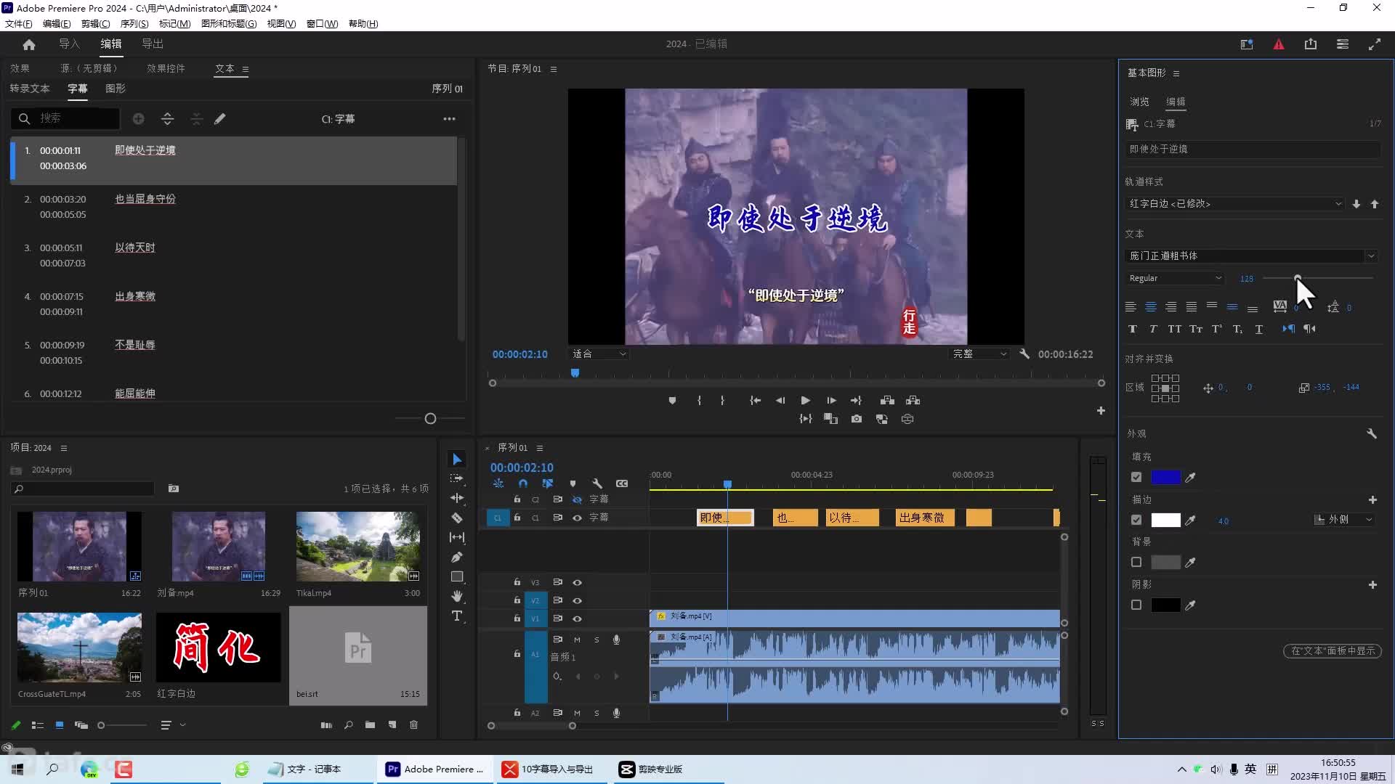Click the red warning triangle icon

[1279, 44]
